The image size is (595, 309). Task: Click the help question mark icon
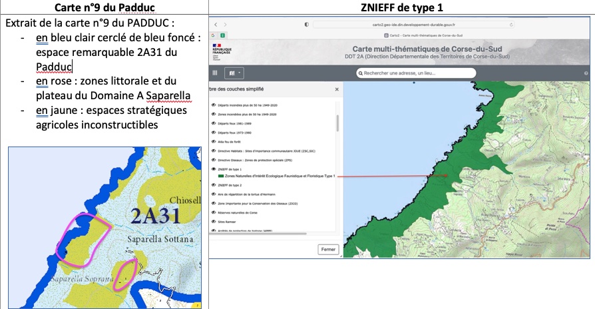[586, 73]
